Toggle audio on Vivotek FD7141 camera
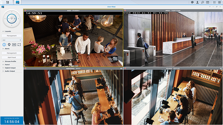 tap(221, 69)
